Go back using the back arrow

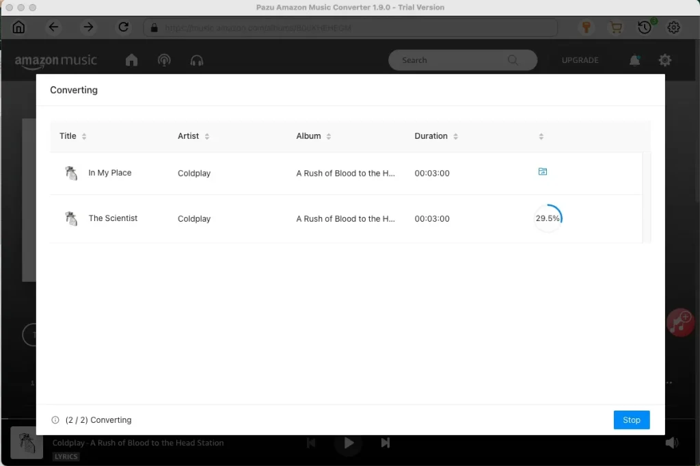click(53, 27)
